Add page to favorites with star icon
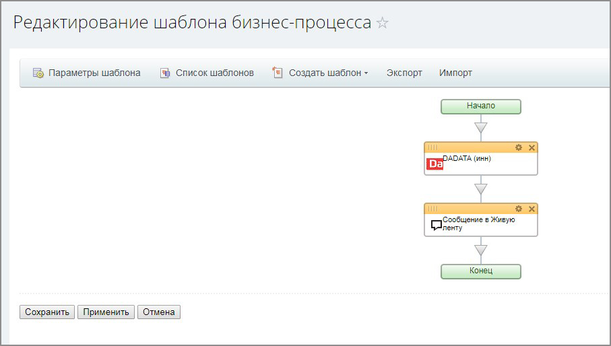 (x=383, y=23)
